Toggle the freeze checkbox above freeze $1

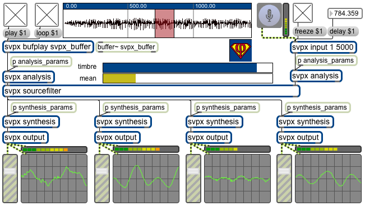[x=303, y=13]
